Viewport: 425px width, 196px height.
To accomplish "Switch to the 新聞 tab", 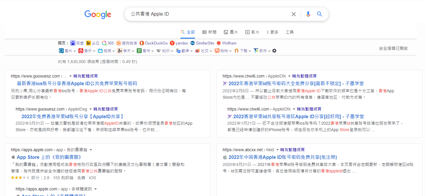I will click(x=209, y=32).
